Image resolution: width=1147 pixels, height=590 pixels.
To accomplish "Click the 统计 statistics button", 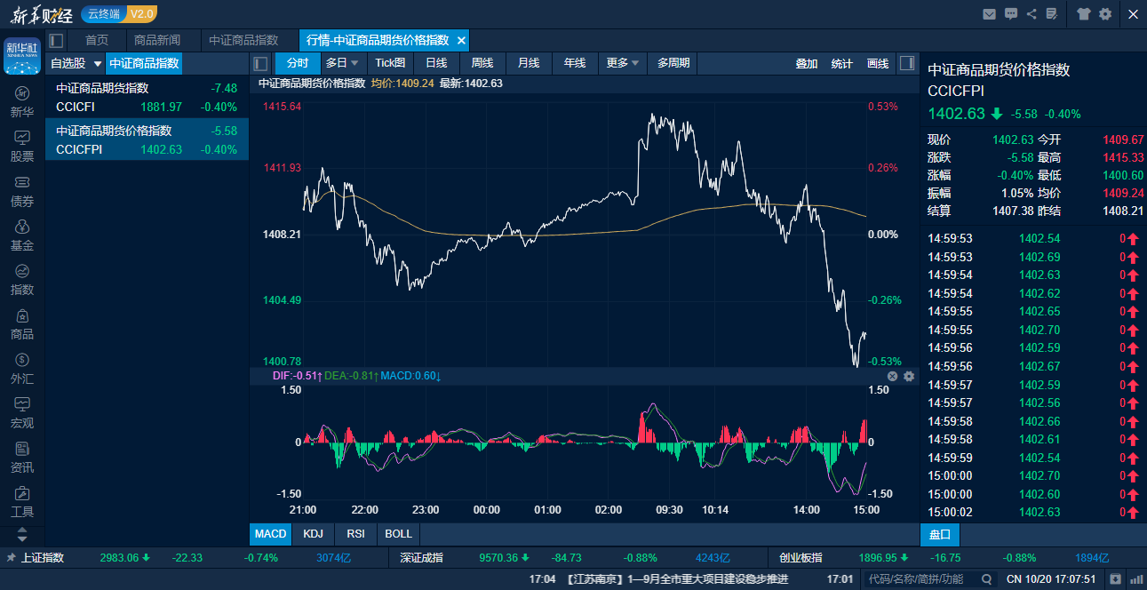I will (x=842, y=64).
